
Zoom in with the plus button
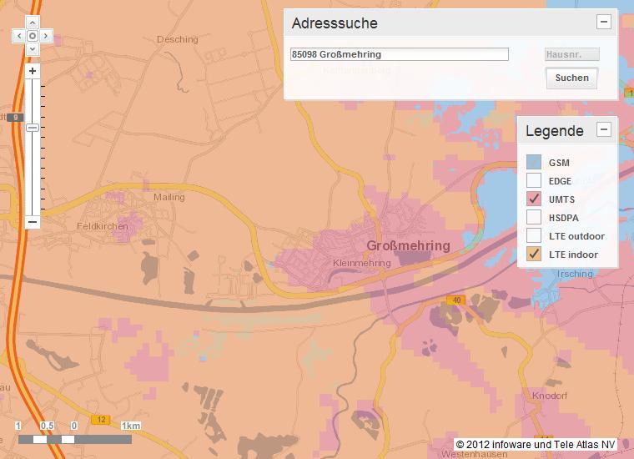(x=33, y=72)
